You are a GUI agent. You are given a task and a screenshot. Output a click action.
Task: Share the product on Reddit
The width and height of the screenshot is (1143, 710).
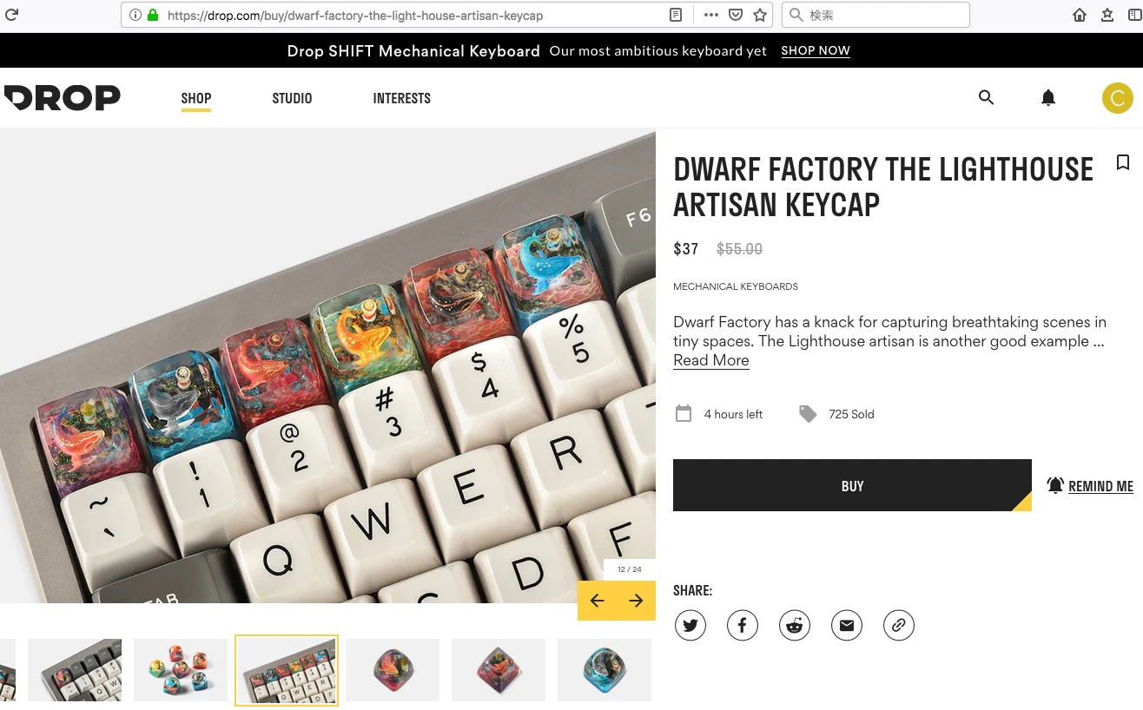coord(795,625)
